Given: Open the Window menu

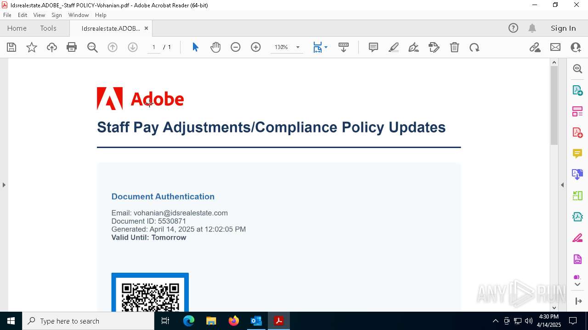Looking at the screenshot, I should tap(79, 15).
